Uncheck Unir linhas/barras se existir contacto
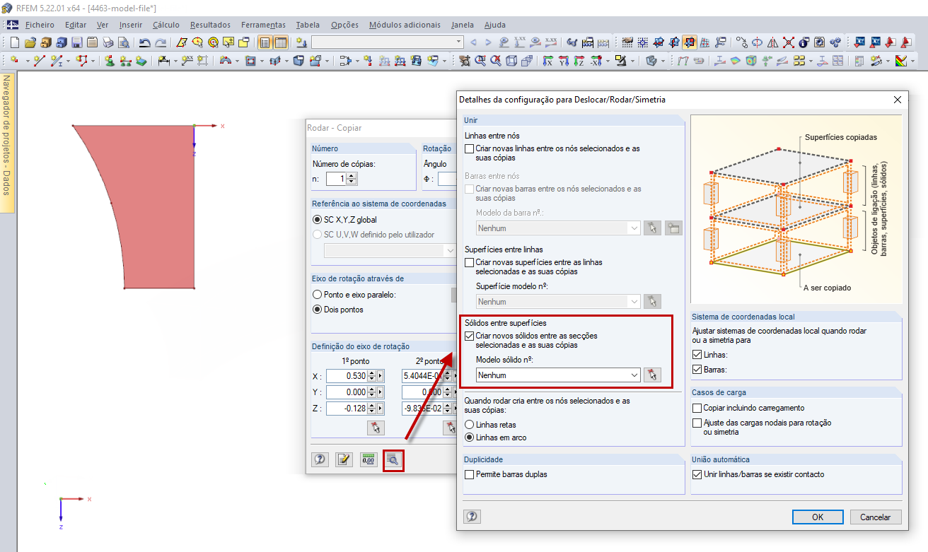This screenshot has width=928, height=552. point(697,474)
